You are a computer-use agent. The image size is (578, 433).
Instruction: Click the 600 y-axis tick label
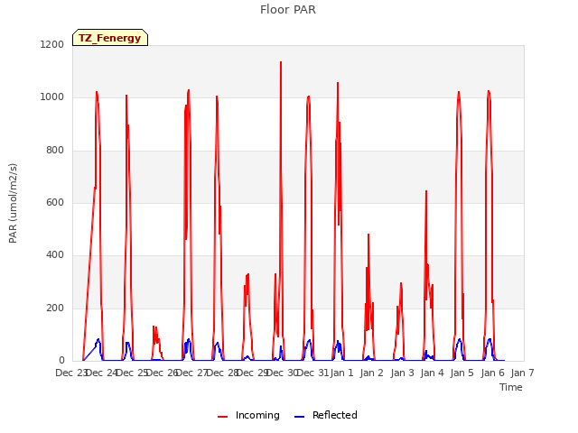(55, 202)
